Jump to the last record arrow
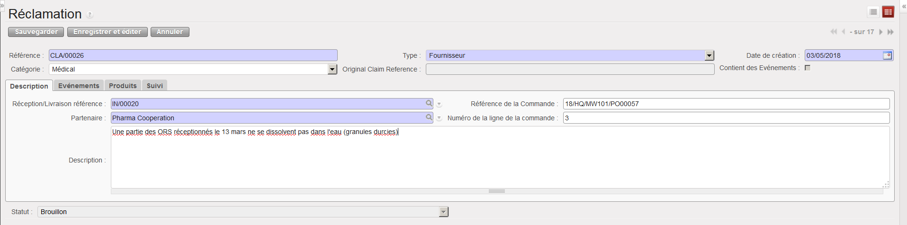Screen dimensions: 907x225 click(890, 32)
